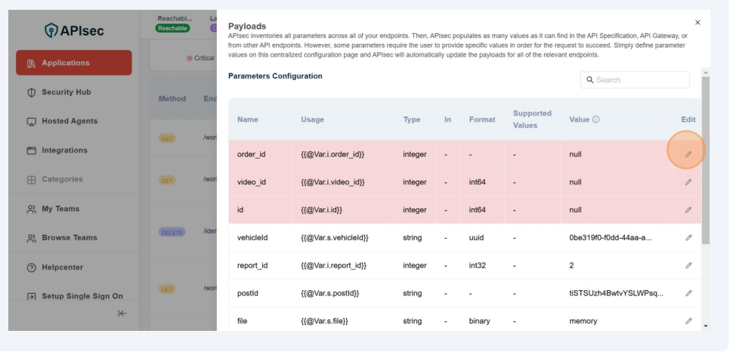Click the Name column header

(248, 119)
